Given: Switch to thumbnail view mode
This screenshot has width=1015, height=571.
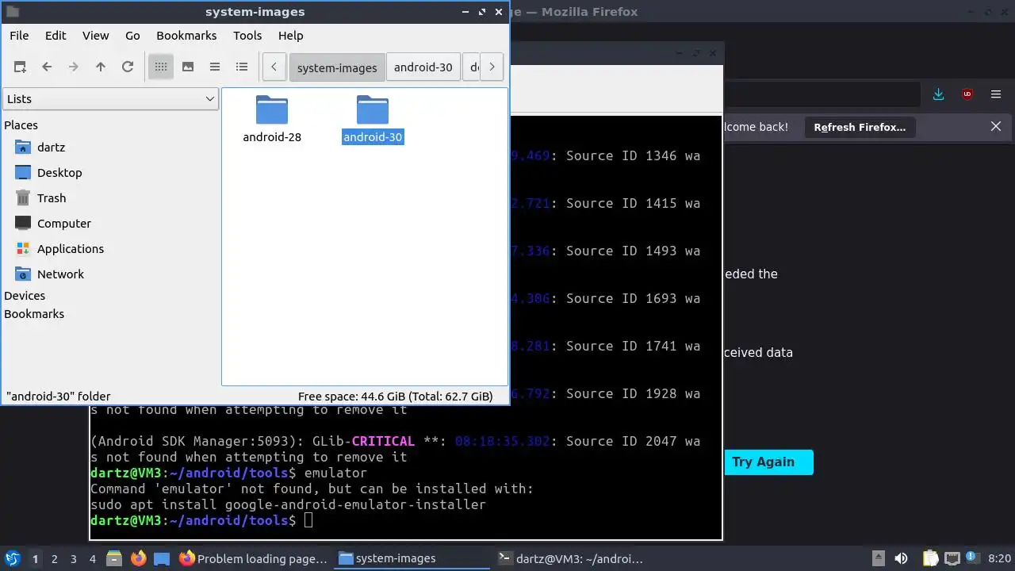Looking at the screenshot, I should pos(188,67).
